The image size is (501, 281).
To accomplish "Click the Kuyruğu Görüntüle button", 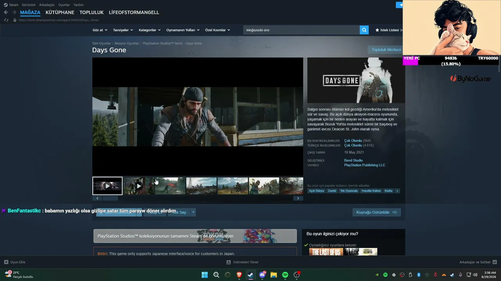I will coord(377,212).
